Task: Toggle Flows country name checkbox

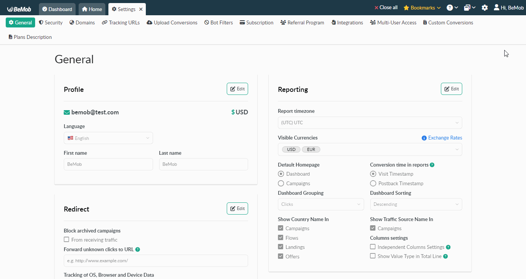Action: tap(281, 237)
